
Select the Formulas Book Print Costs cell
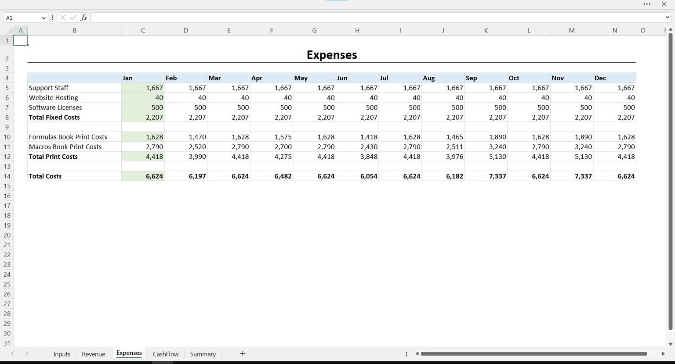(x=74, y=137)
